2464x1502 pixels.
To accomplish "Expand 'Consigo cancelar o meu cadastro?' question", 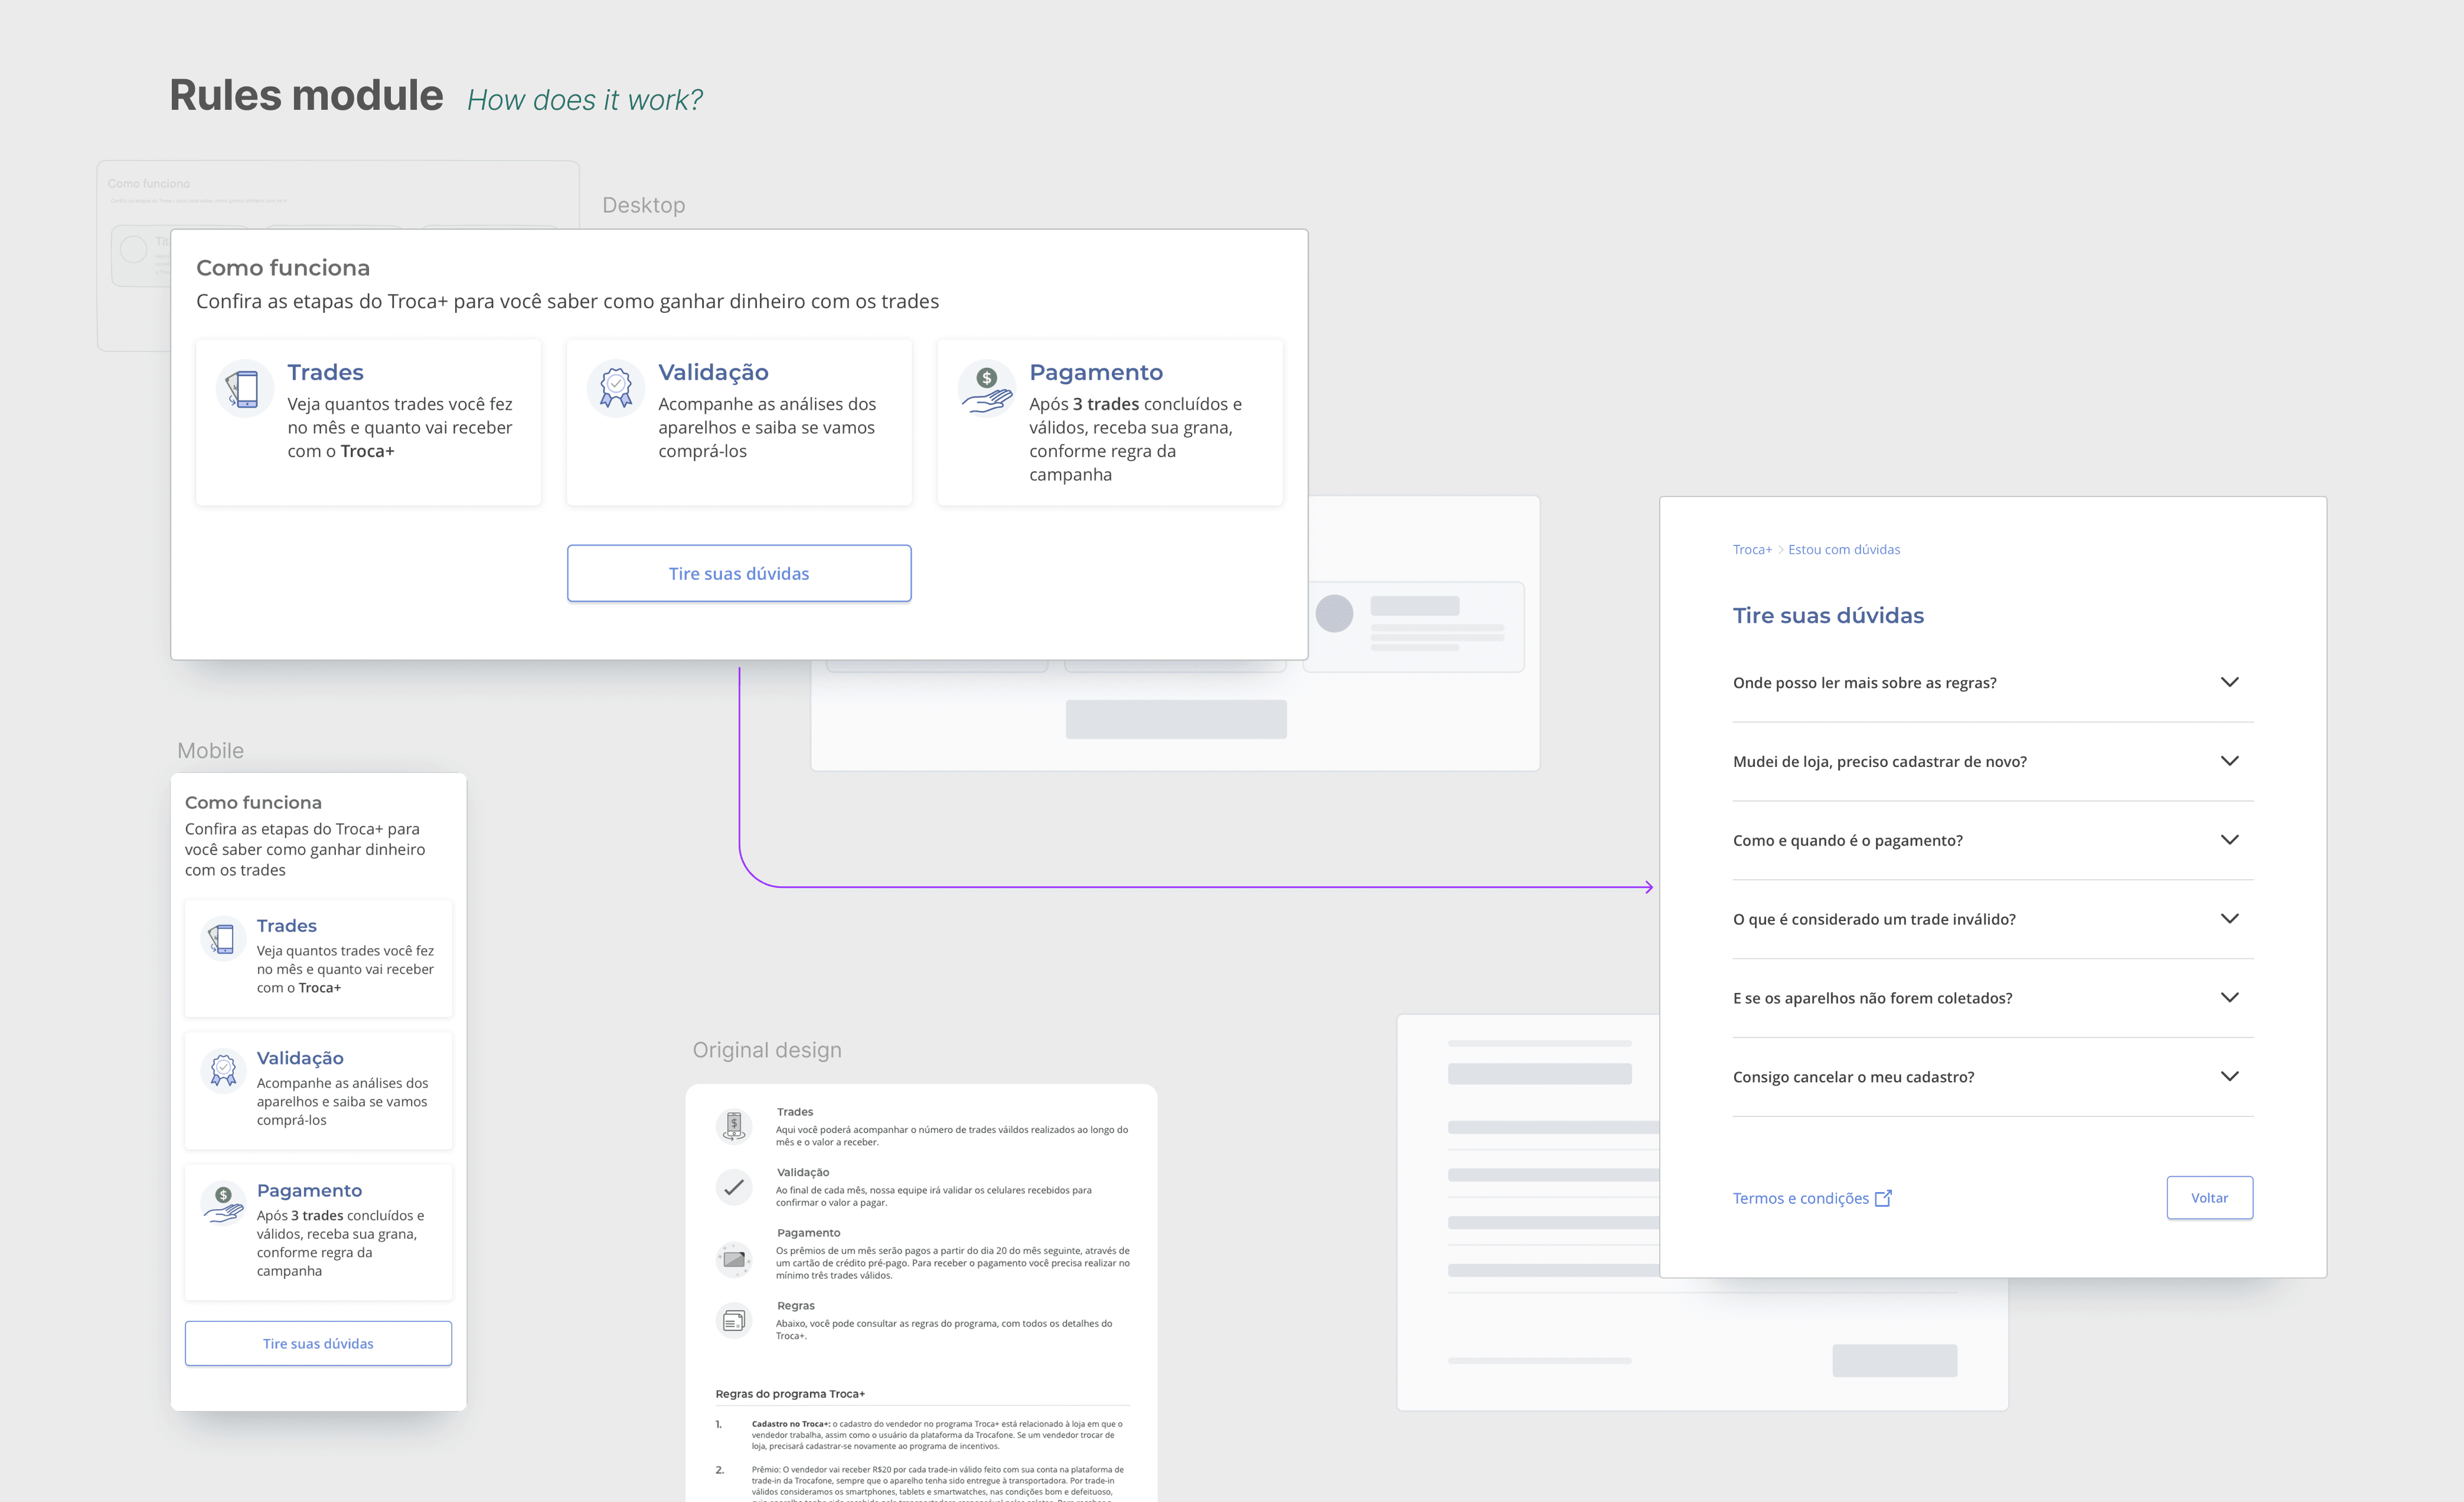I will [x=2229, y=1077].
